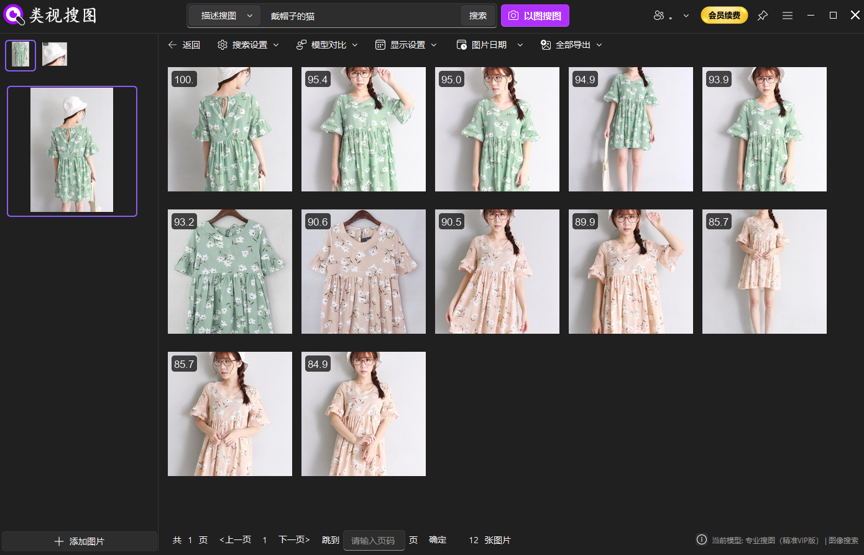Click the 图像搜索 link in status bar
The image size is (864, 555).
click(x=845, y=541)
